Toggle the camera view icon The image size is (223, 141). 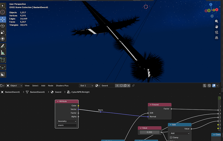click(x=217, y=32)
